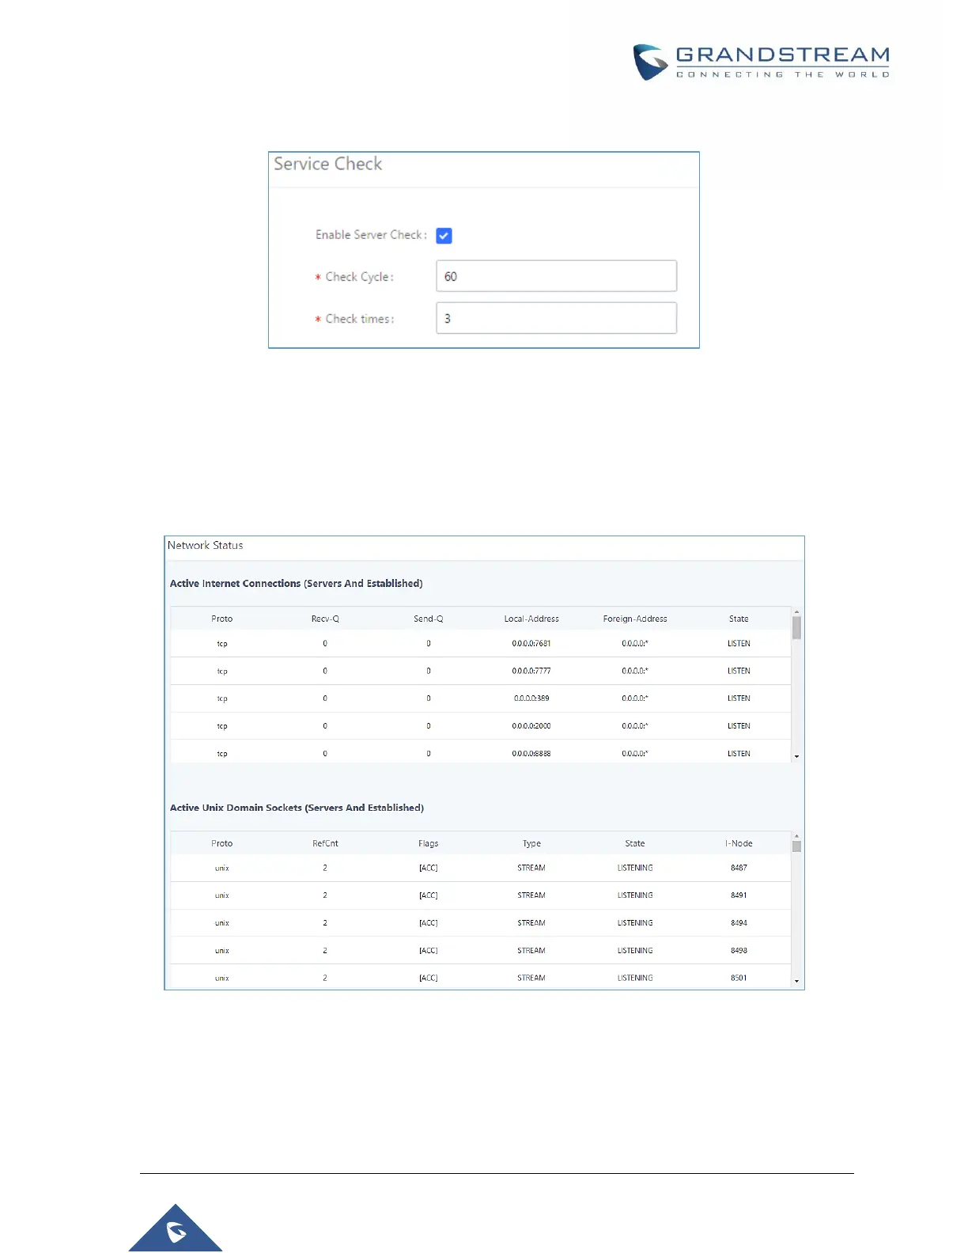Click the Grandstream emblem in the footer
This screenshot has height=1253, width=968.
click(176, 1230)
